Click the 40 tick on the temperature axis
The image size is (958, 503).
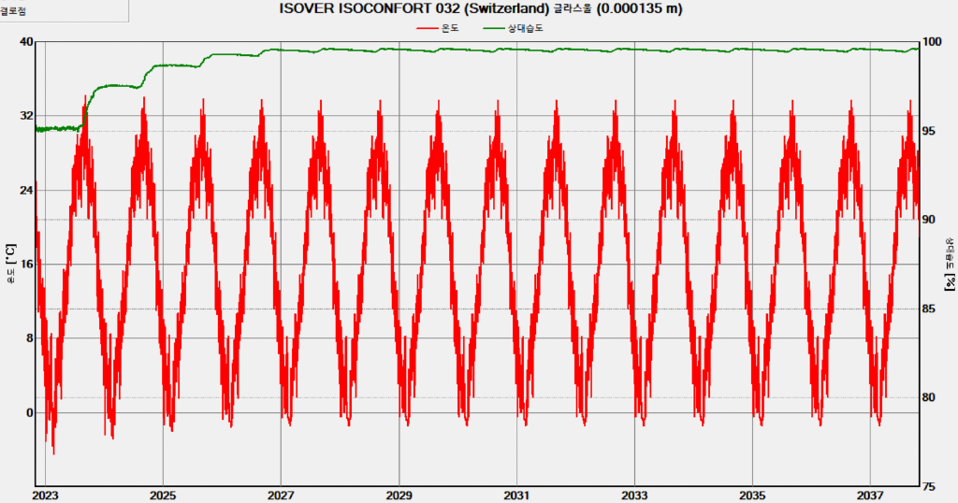(25, 42)
